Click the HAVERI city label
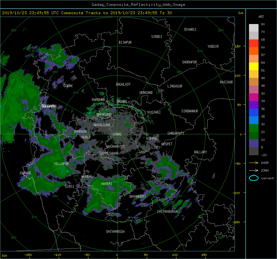This screenshot has width=277, height=259. 107,184
